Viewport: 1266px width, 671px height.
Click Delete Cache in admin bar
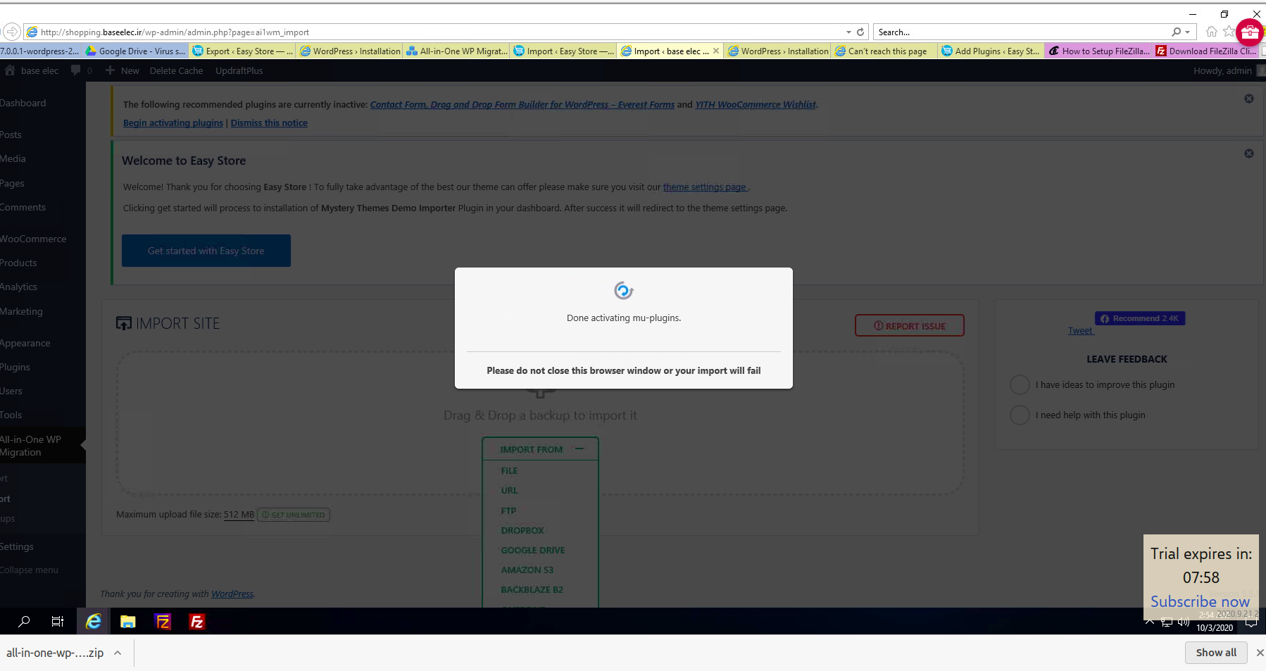pyautogui.click(x=176, y=70)
